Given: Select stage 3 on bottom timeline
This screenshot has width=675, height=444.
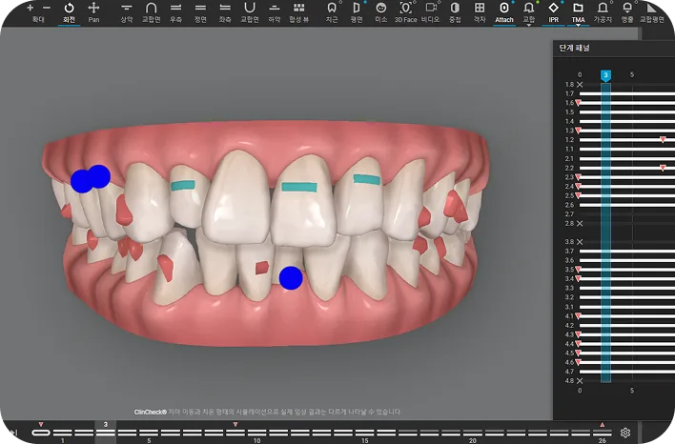Looking at the screenshot, I should 106,432.
